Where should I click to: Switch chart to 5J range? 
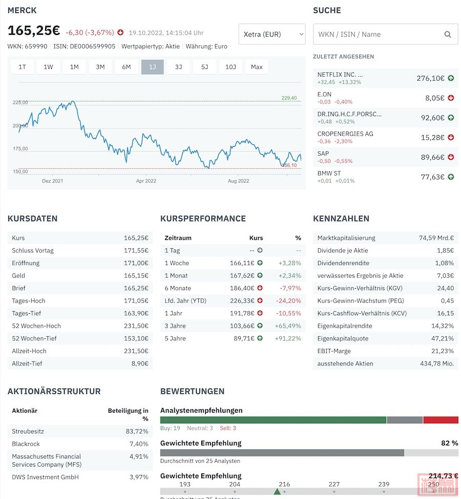pos(204,67)
